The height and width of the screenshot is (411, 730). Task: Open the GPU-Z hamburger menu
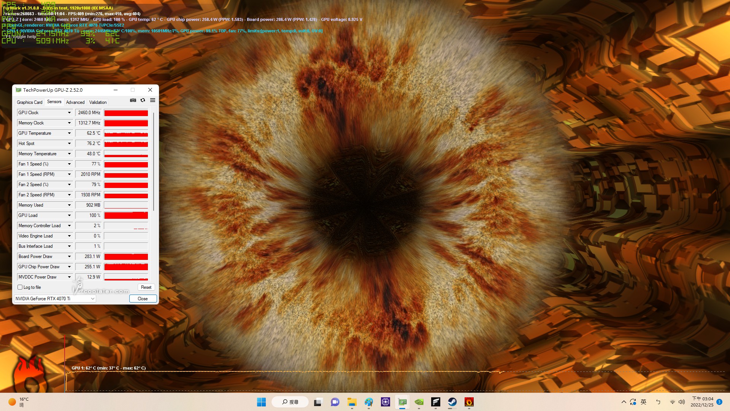[x=152, y=100]
